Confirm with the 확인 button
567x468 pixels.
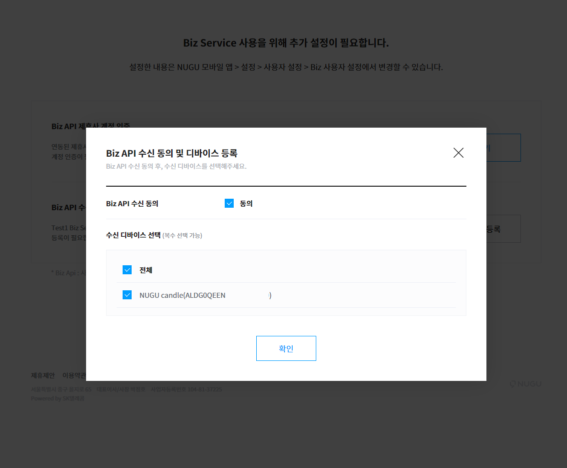[286, 348]
